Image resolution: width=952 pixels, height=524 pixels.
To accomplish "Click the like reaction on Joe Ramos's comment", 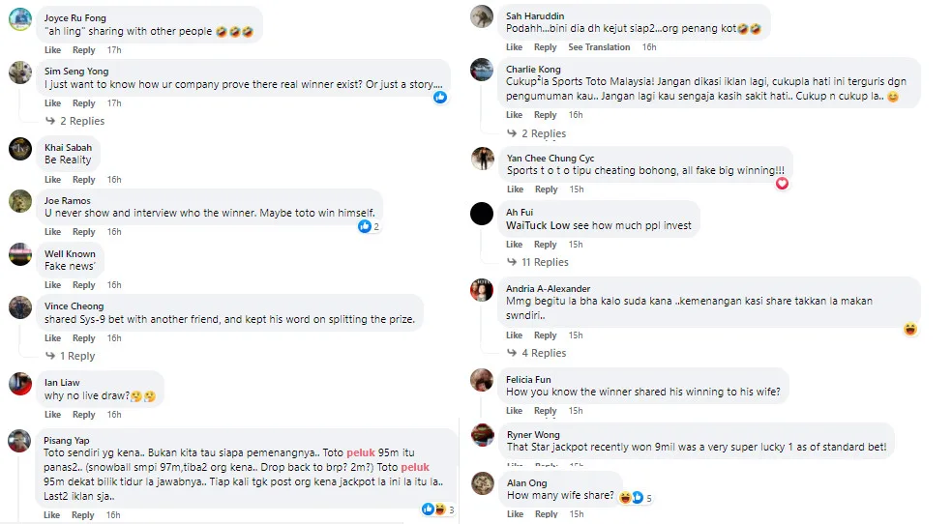I will coord(365,226).
